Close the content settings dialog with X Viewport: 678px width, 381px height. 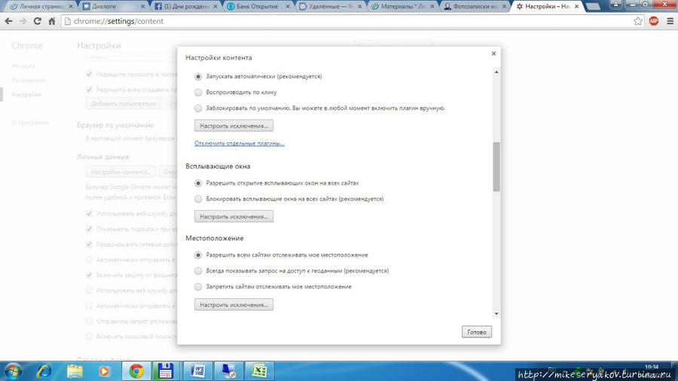(x=493, y=54)
